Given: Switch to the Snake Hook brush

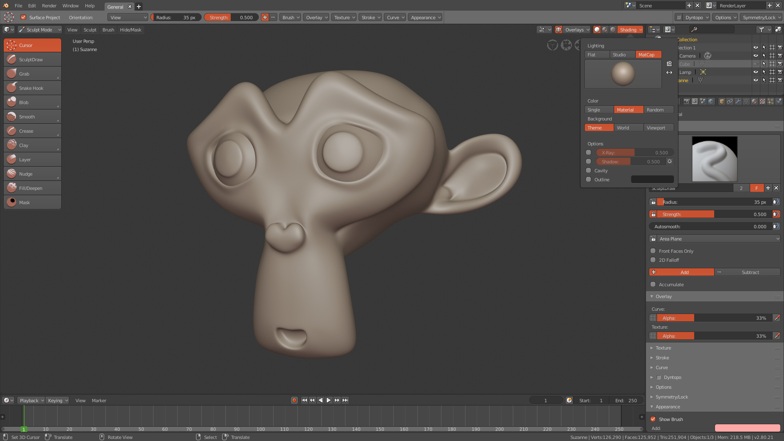Looking at the screenshot, I should tap(32, 88).
